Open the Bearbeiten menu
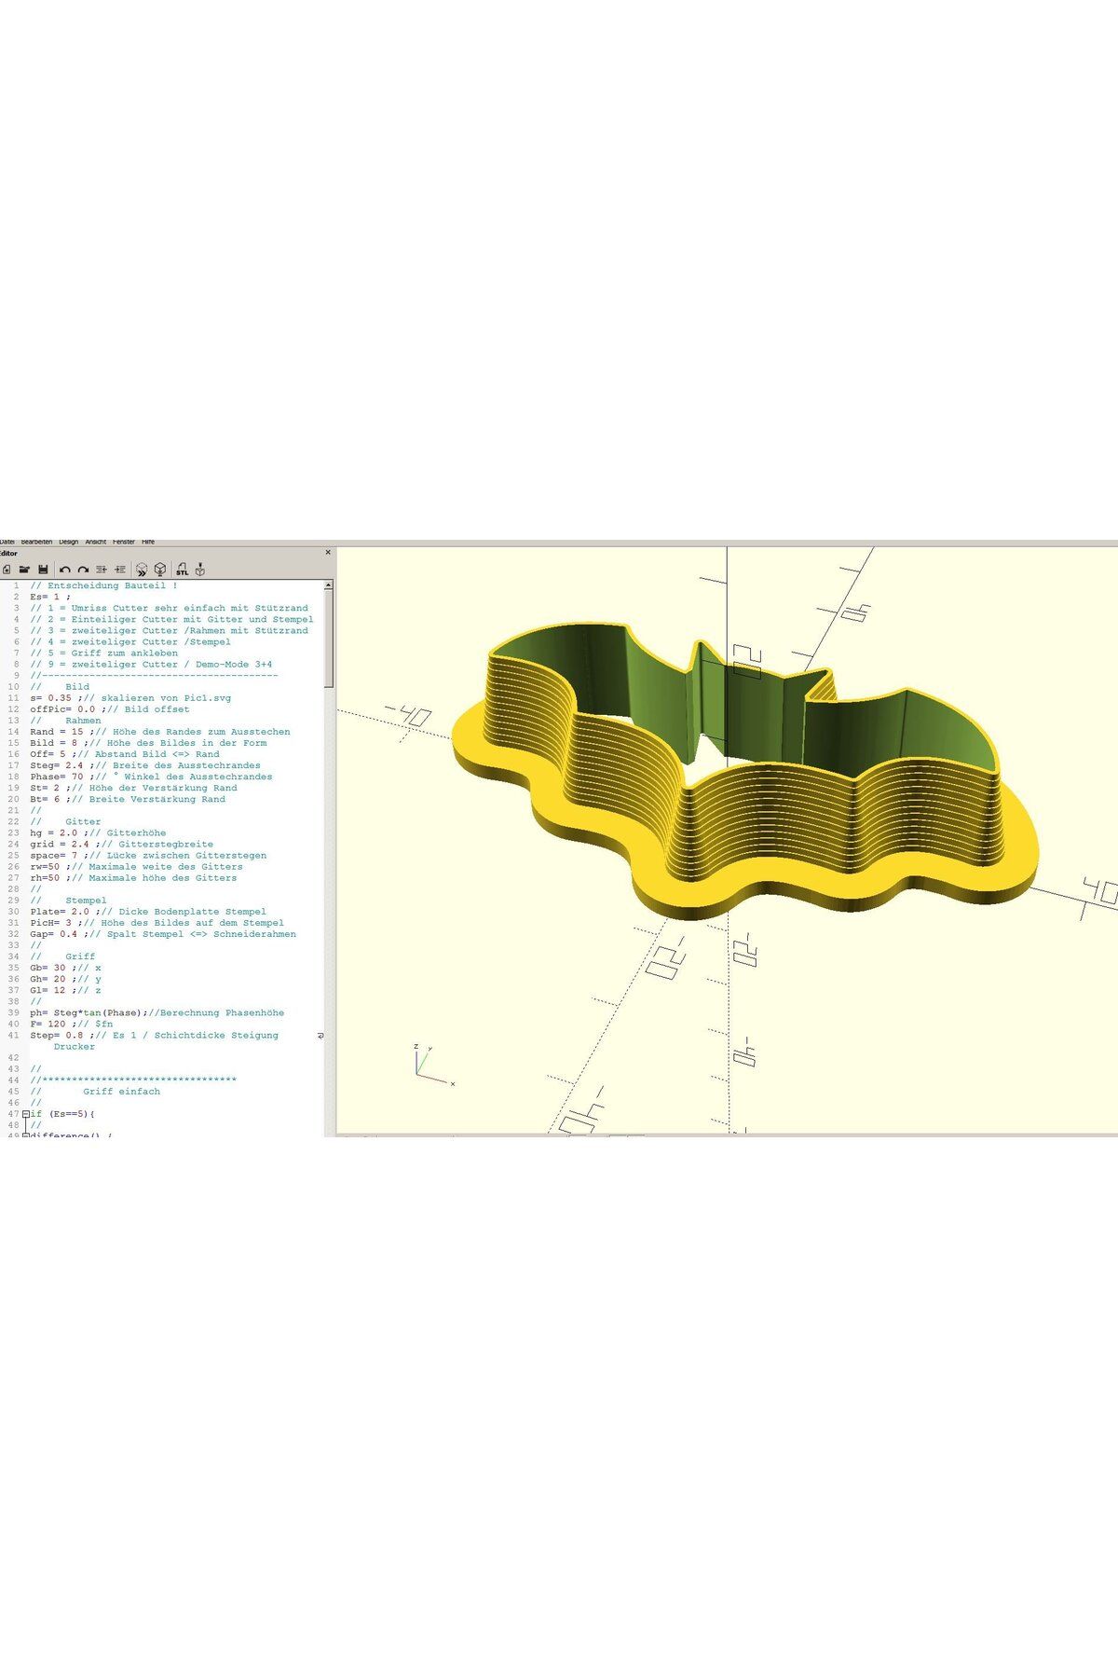Screen dimensions: 1118x1678 point(37,542)
